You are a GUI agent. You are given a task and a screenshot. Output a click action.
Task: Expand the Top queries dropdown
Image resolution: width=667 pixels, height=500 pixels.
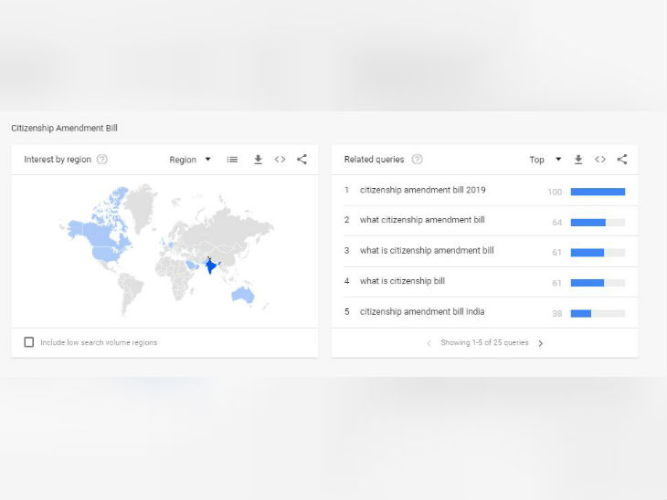(x=545, y=160)
